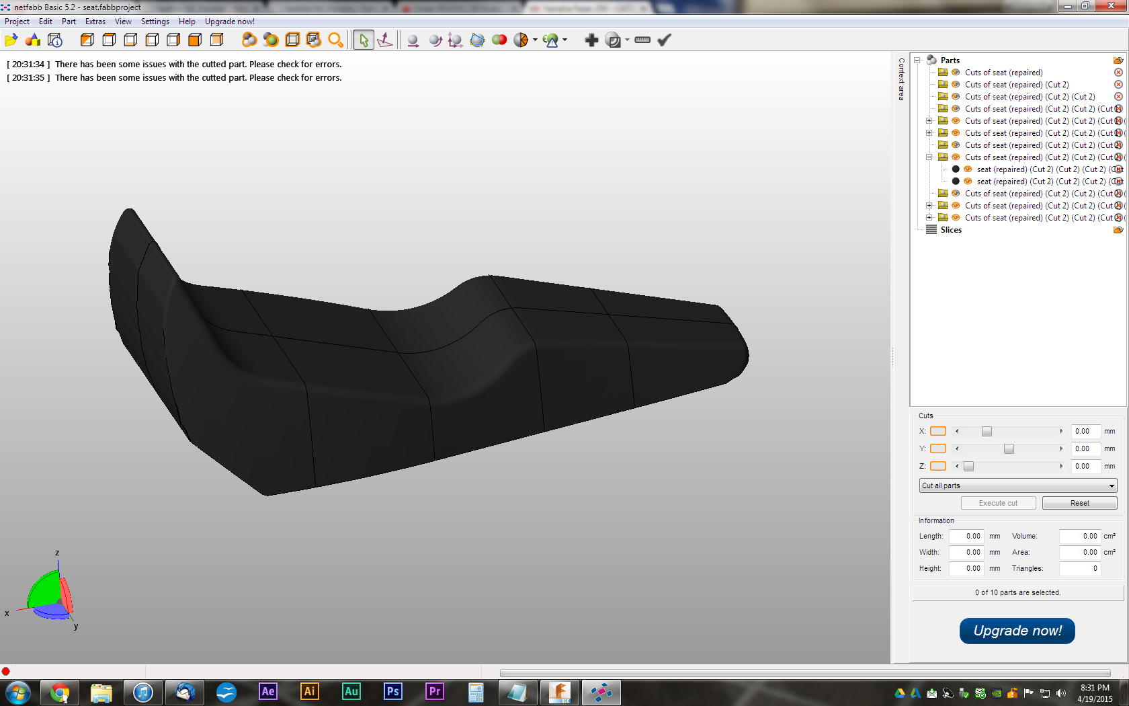Click the green arrow selection tool
Image resolution: width=1129 pixels, height=706 pixels.
click(364, 40)
